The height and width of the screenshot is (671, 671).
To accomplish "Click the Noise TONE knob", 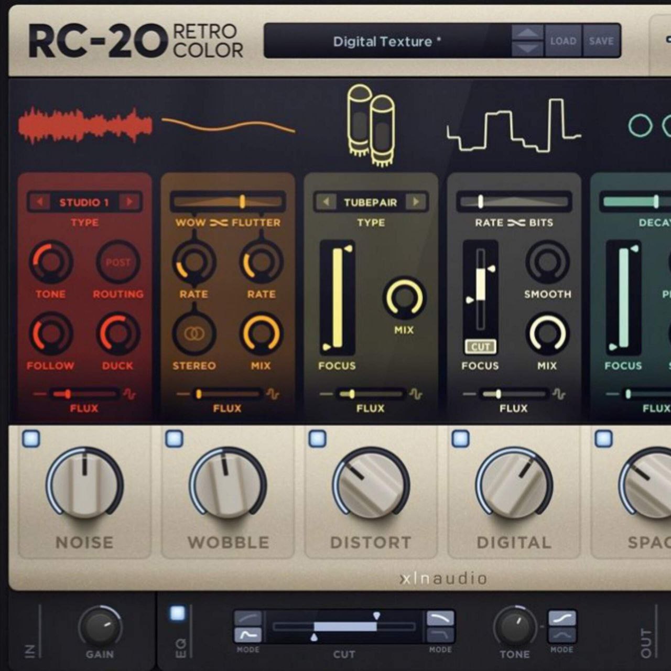I will [51, 262].
